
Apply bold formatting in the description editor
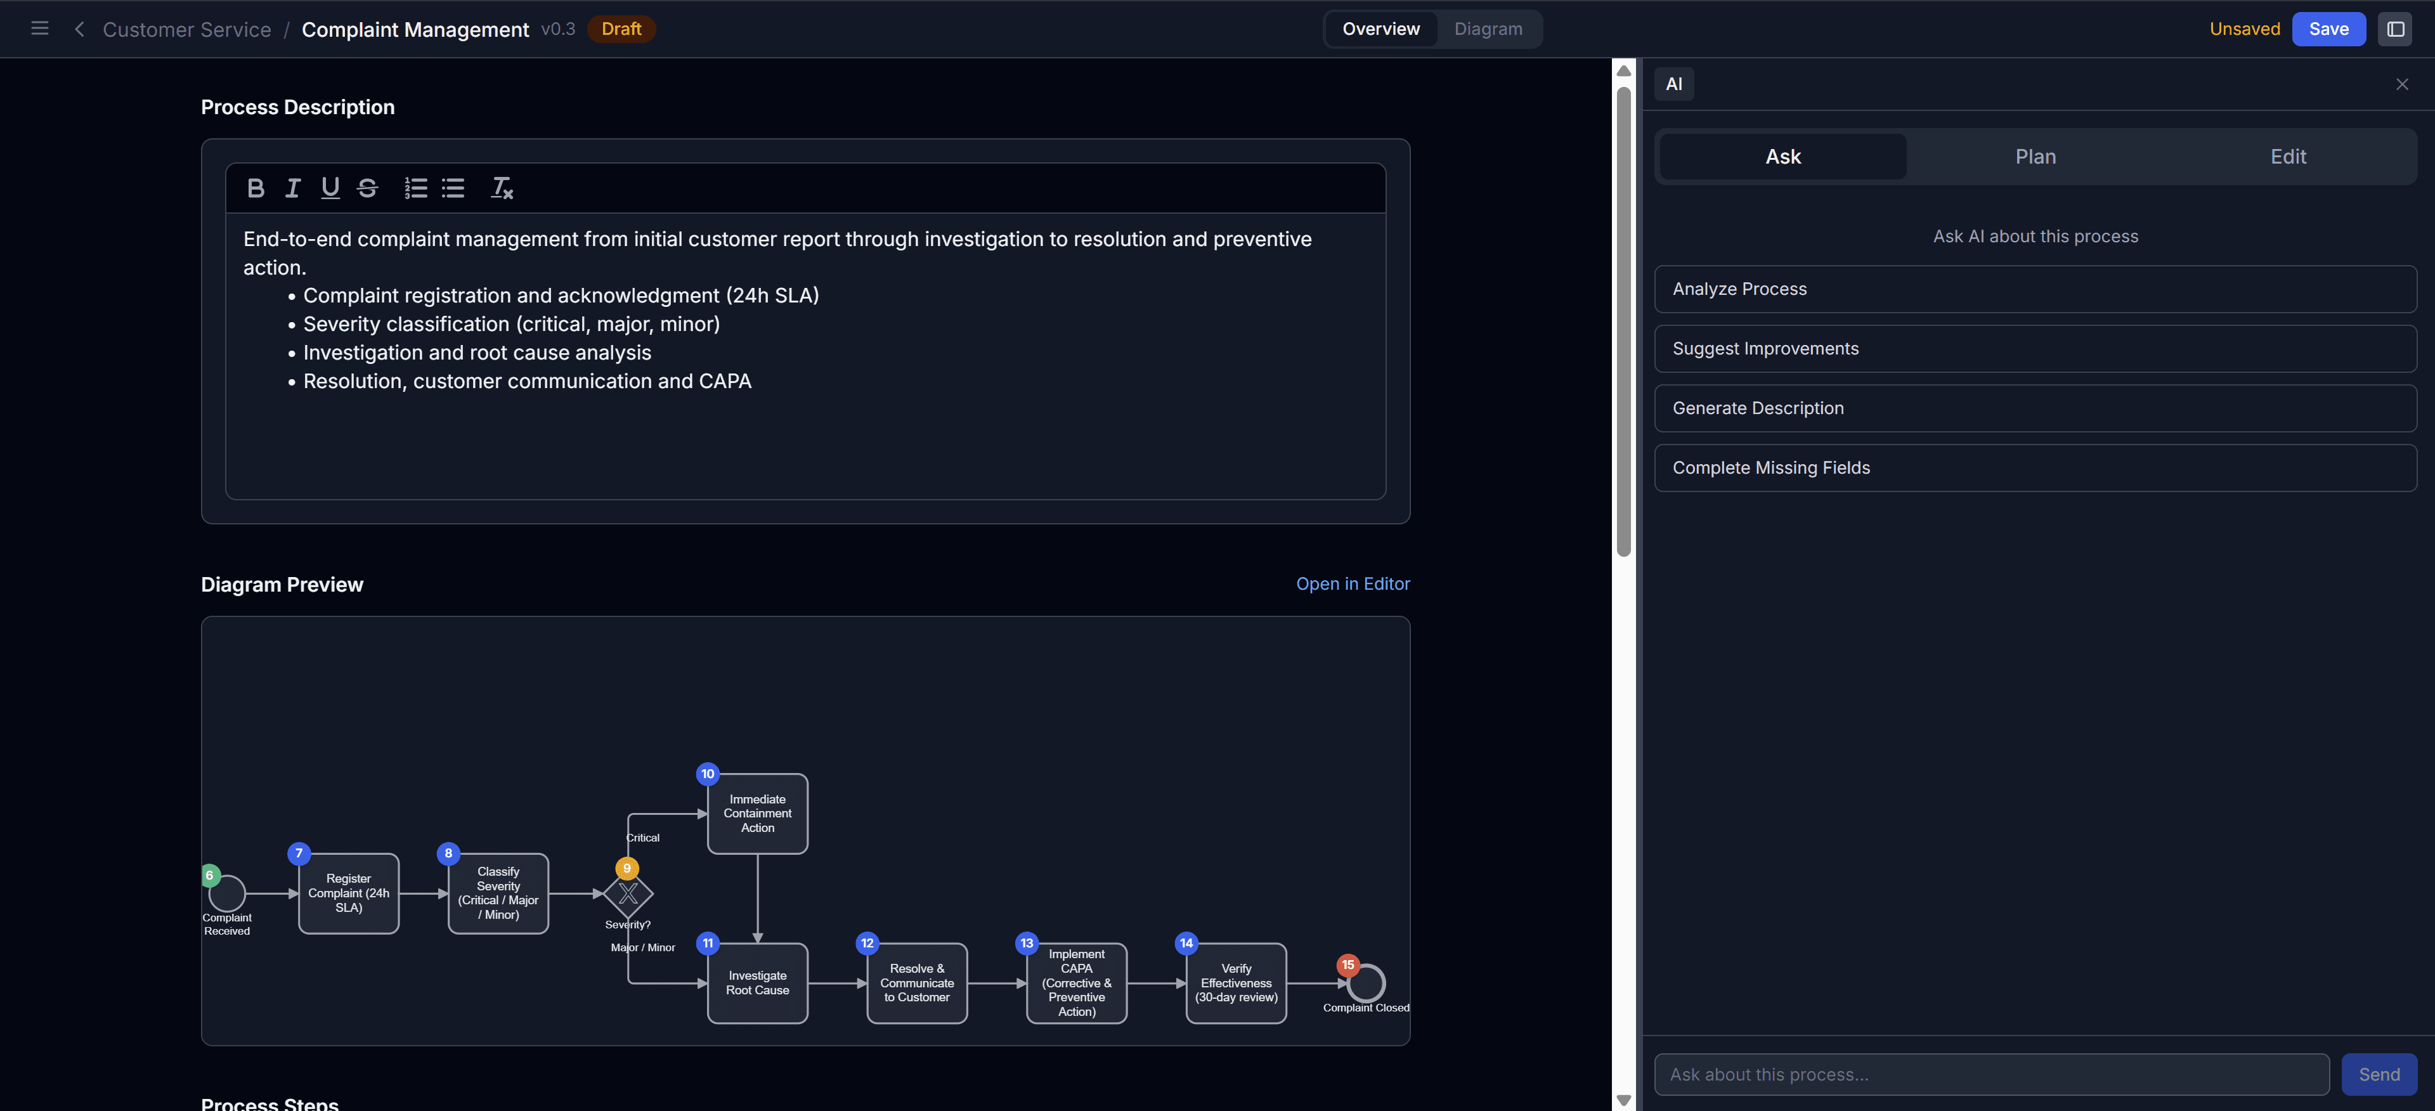[x=255, y=187]
